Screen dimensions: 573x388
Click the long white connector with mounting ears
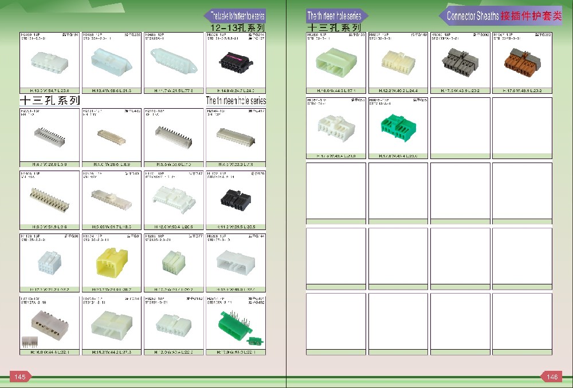[174, 61]
